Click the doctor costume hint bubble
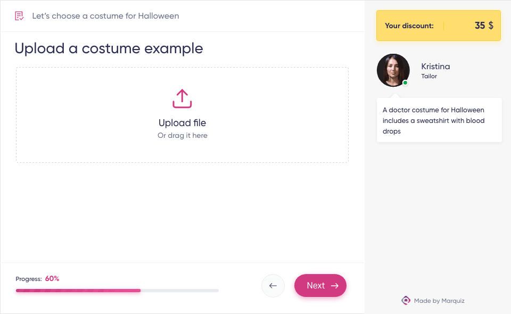Image resolution: width=511 pixels, height=314 pixels. pos(439,120)
